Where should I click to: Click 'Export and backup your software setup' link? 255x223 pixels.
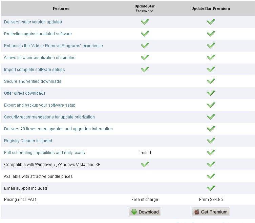[40, 105]
